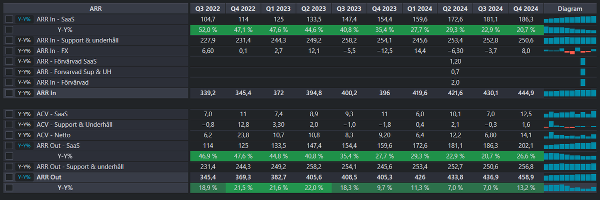Screen dimensions: 600x200
Task: Turn on Y-Y% for ARR - Förvärvad SaaS
Action: (24, 61)
